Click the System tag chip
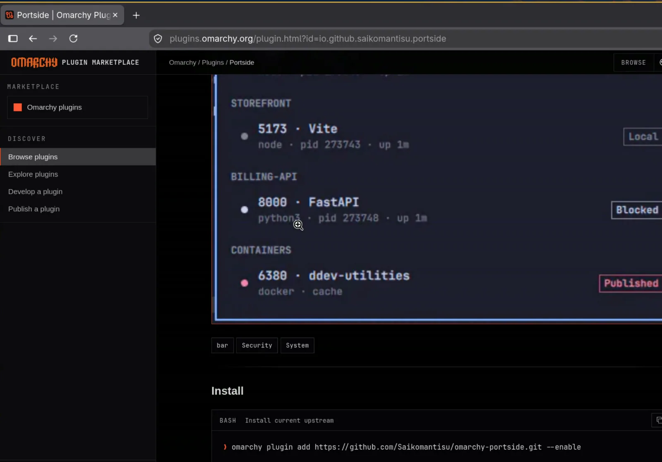Viewport: 662px width, 462px height. point(297,345)
